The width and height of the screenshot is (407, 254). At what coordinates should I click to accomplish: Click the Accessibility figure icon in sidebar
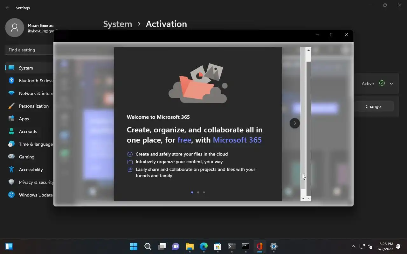(x=11, y=170)
